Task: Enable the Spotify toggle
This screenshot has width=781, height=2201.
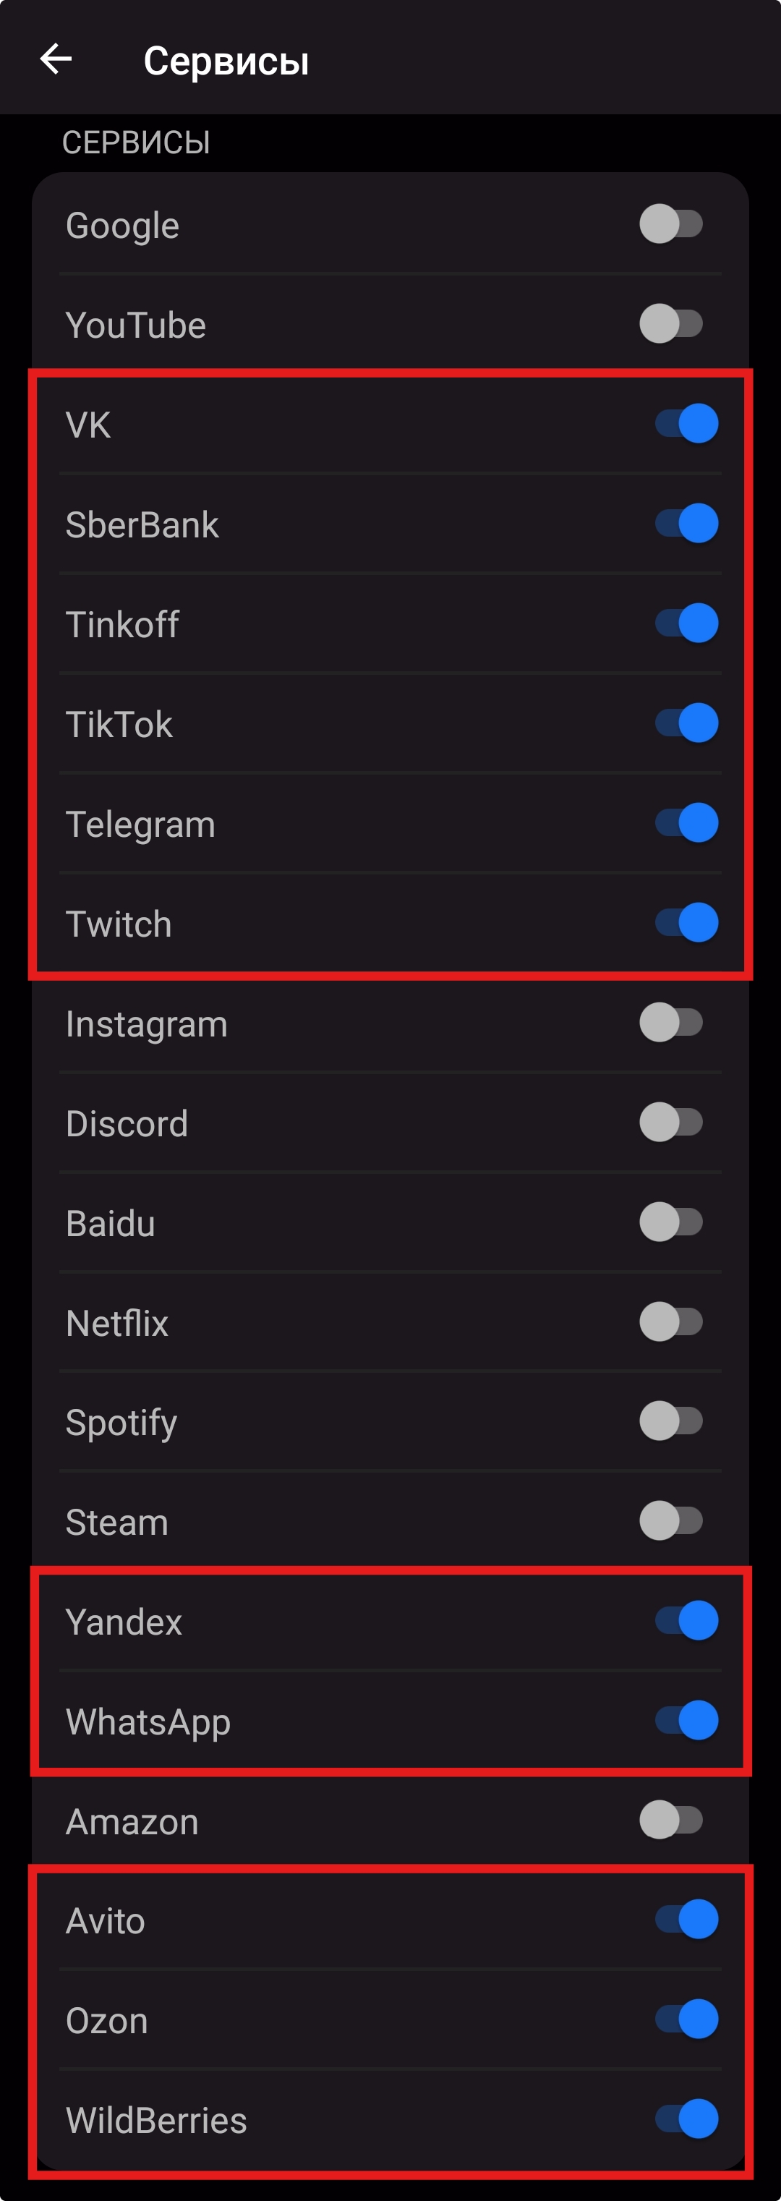Action: [x=671, y=1422]
